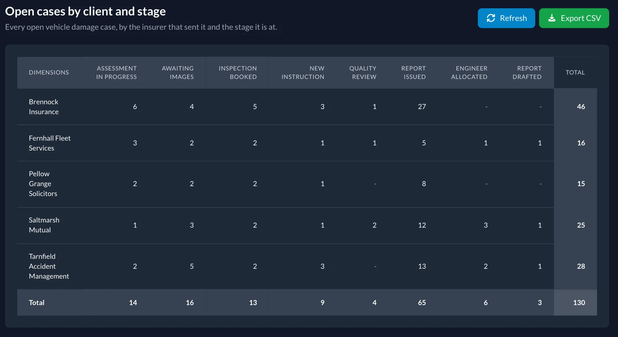618x337 pixels.
Task: Select Pellow Grange Solicitors Report Issued value 8
Action: point(424,184)
